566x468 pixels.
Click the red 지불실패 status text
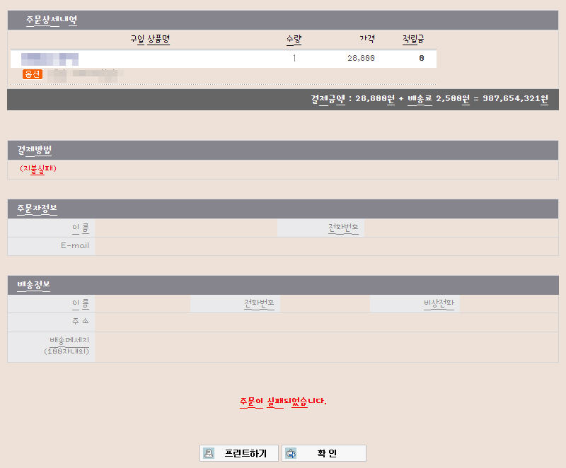(38, 169)
